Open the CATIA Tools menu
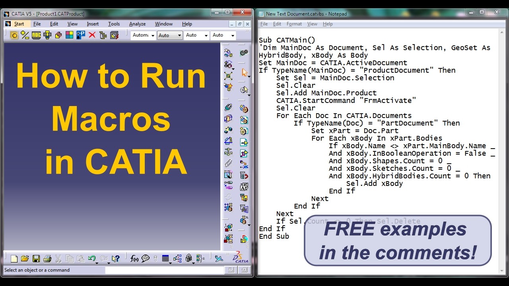509x286 pixels. tap(114, 24)
